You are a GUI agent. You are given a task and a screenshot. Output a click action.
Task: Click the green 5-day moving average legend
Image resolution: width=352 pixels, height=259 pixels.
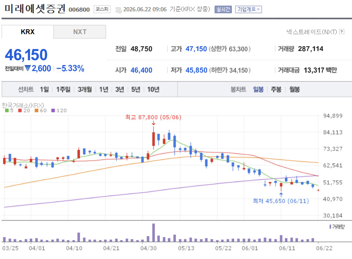point(9,110)
